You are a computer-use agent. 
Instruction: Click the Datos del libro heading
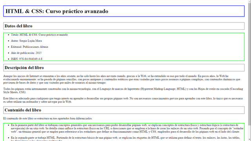pos(124,26)
